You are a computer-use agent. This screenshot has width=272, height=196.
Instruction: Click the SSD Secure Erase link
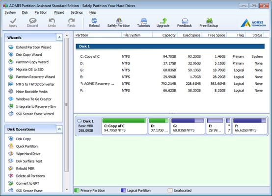pyautogui.click(x=29, y=191)
